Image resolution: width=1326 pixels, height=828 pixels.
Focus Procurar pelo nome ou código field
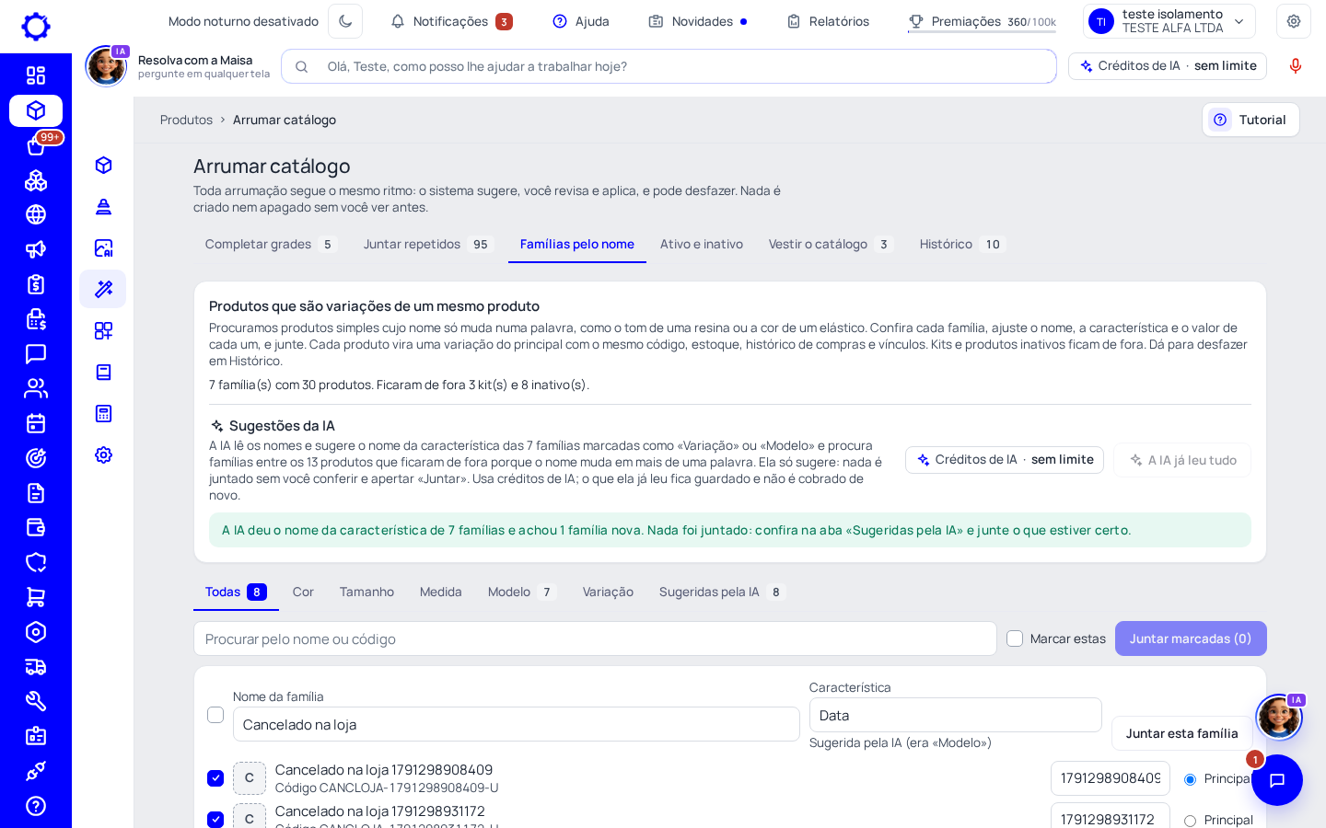click(595, 638)
